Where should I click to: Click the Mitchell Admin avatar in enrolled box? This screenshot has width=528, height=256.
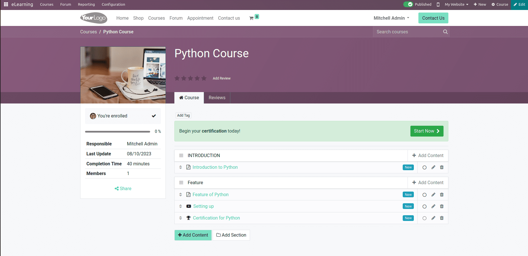[x=93, y=116]
